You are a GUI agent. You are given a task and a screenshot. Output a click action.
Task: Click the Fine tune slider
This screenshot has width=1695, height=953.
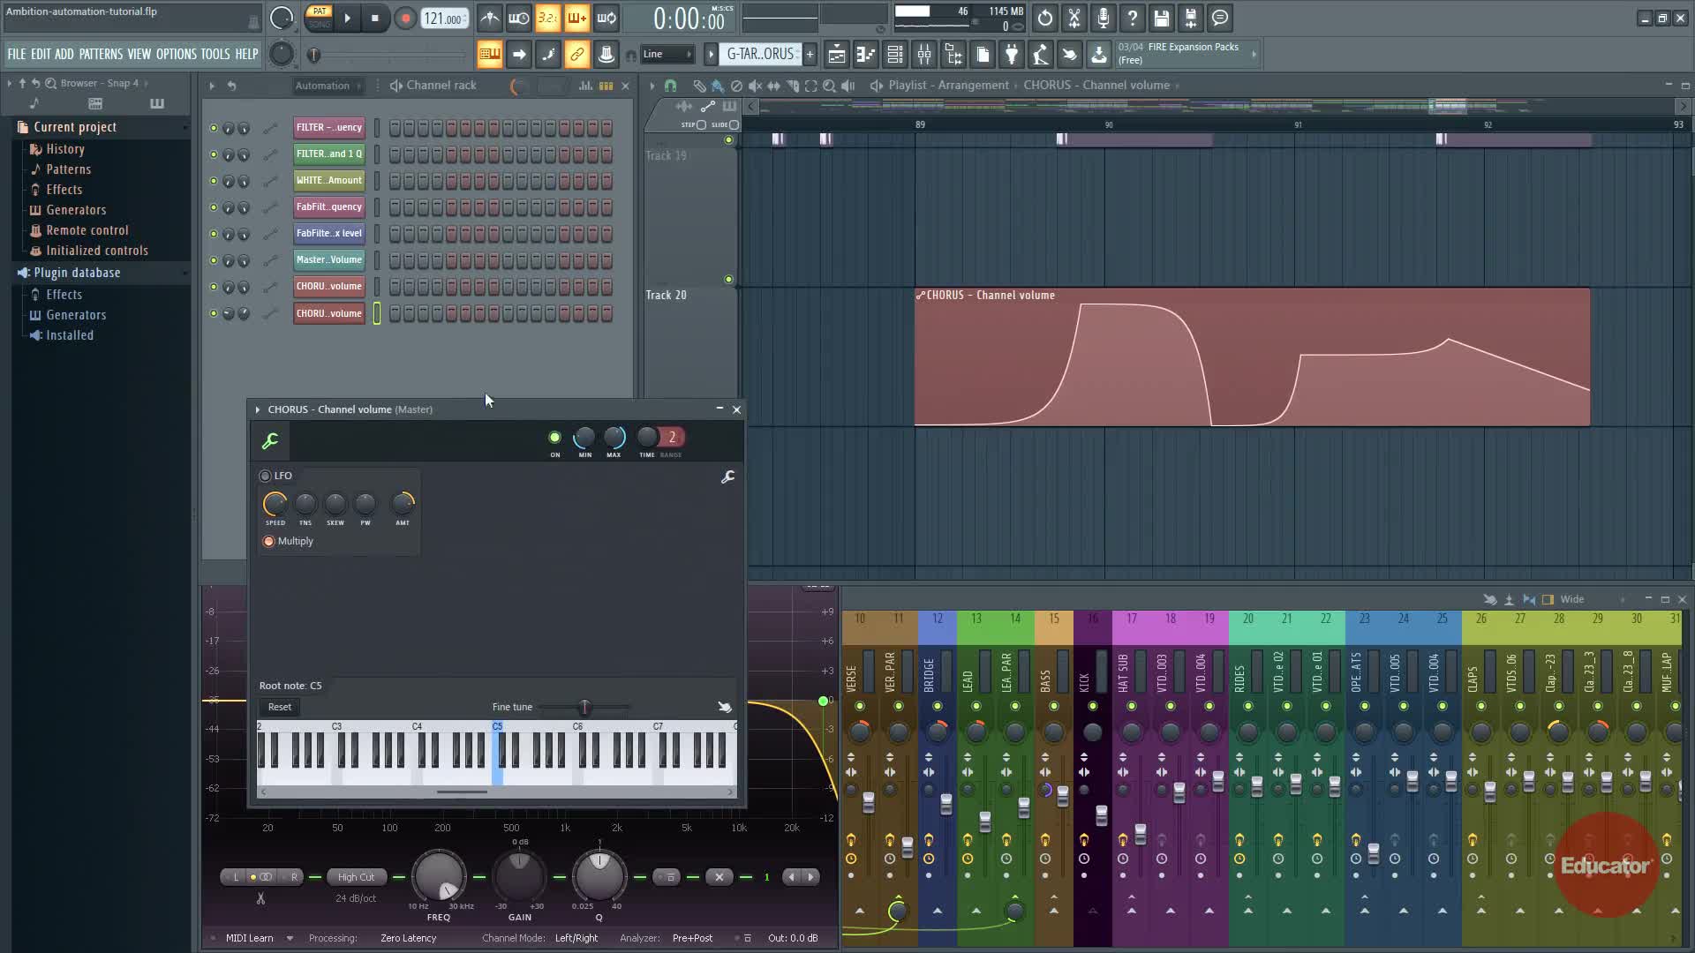click(x=584, y=707)
